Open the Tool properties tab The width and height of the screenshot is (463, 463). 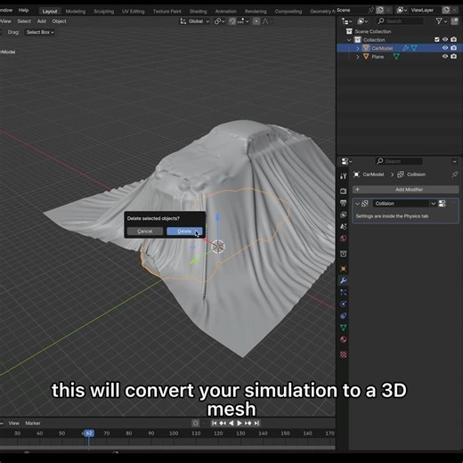(x=344, y=176)
